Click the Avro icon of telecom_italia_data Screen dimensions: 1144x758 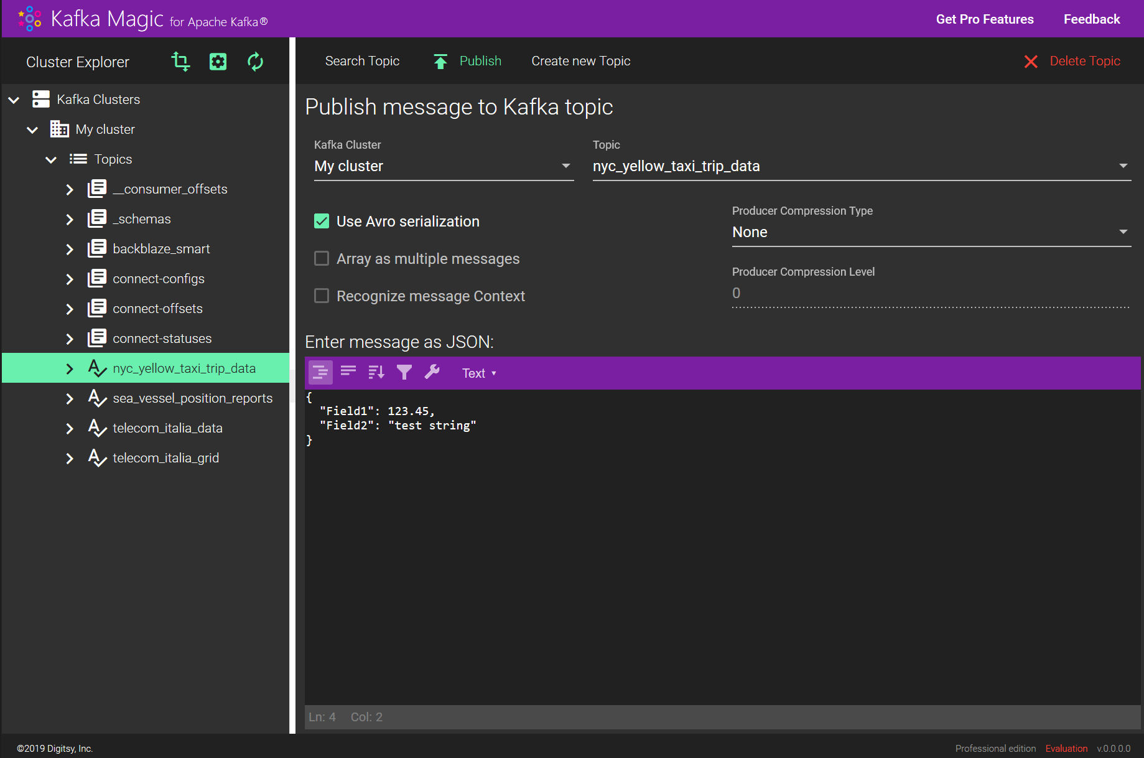pos(97,428)
